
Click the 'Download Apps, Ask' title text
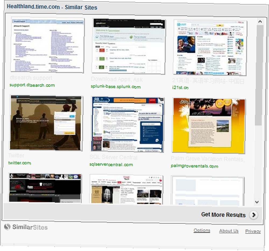(117, 79)
